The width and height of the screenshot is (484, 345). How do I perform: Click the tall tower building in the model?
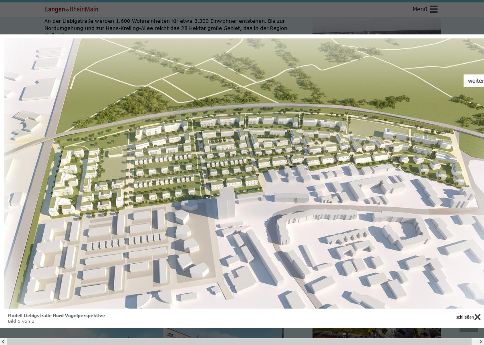tap(226, 202)
